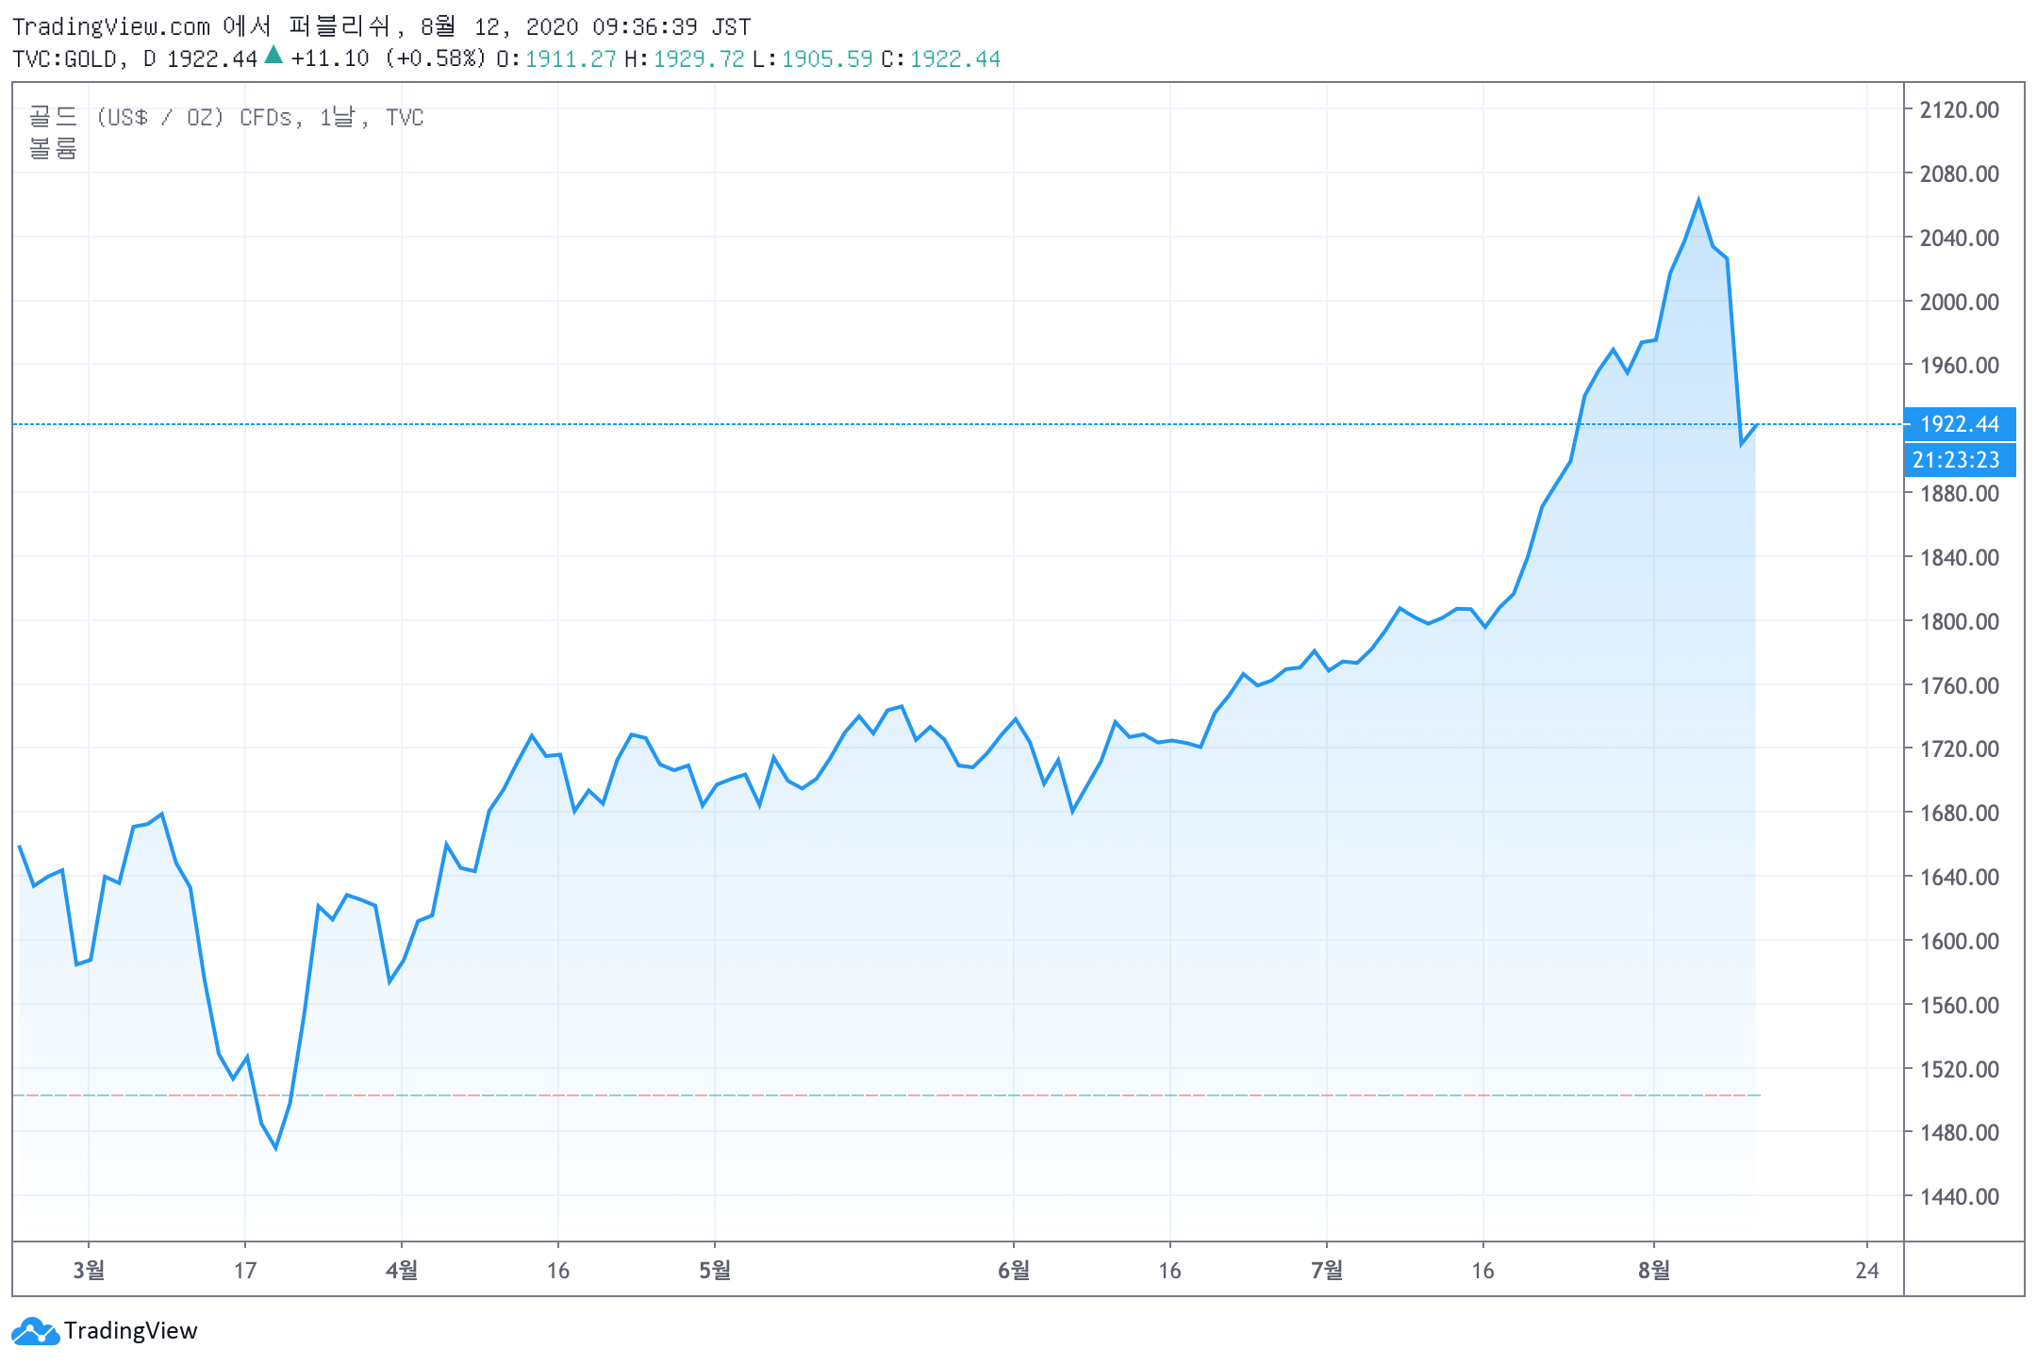
Task: Click the 2040.00 price axis label
Action: [x=1960, y=238]
